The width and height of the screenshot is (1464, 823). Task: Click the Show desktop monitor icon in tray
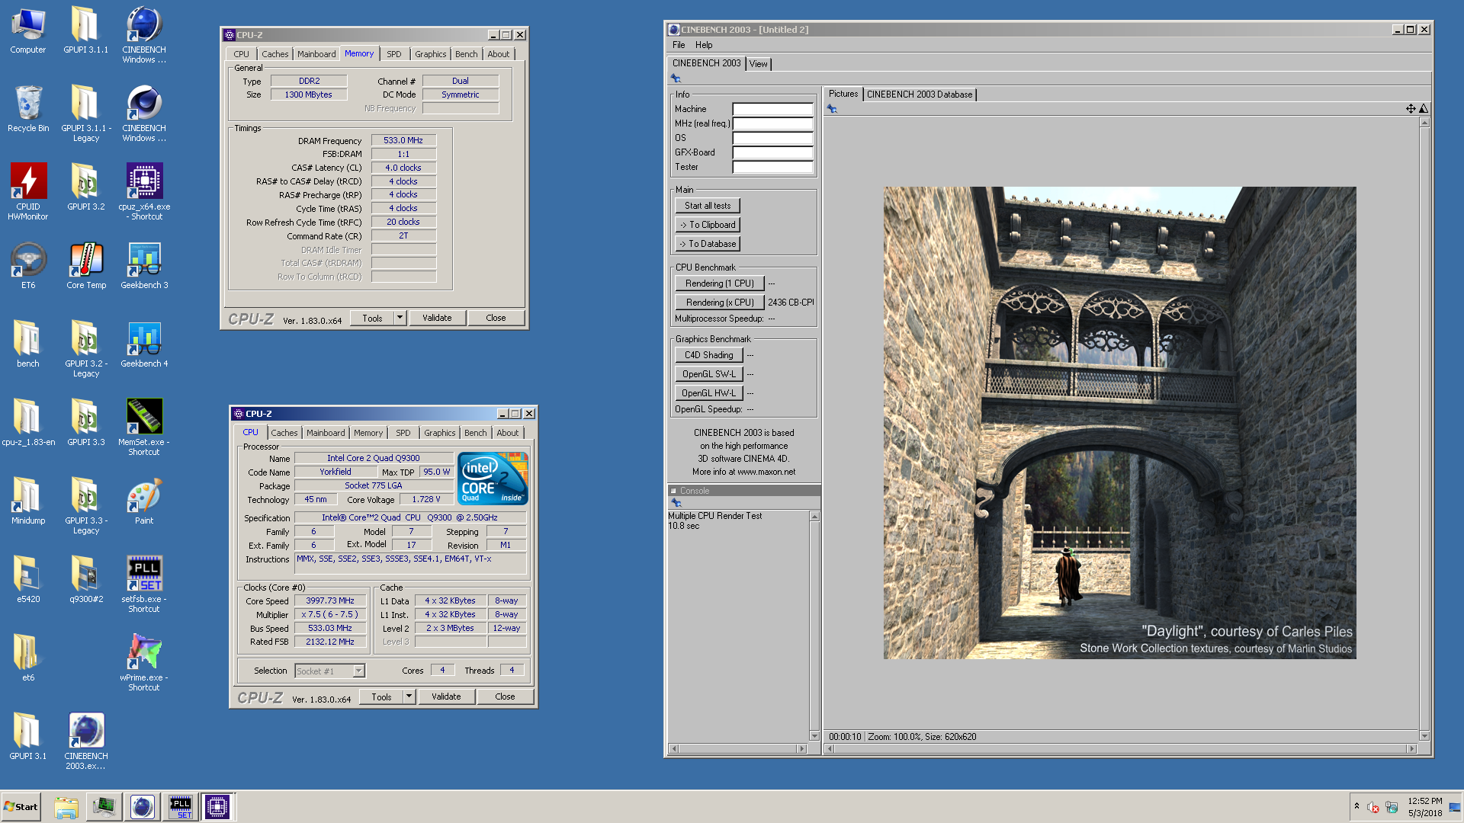pos(1455,807)
